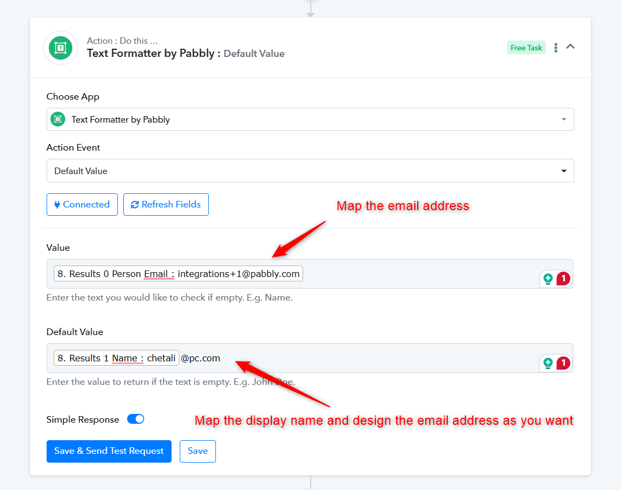Image resolution: width=621 pixels, height=490 pixels.
Task: Click the Refresh Fields button
Action: pos(166,204)
